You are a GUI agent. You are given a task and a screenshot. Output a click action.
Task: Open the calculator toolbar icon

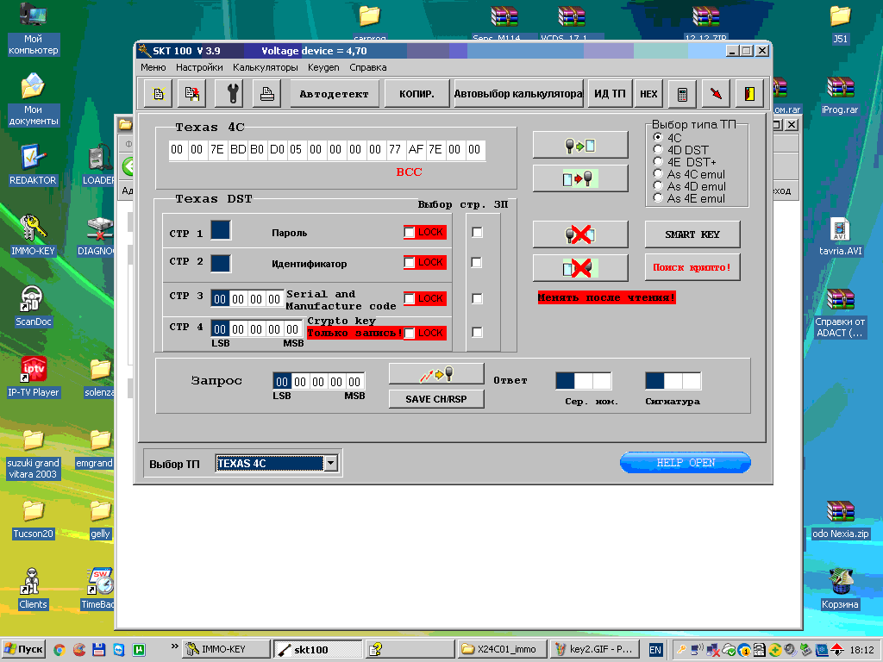click(x=682, y=93)
